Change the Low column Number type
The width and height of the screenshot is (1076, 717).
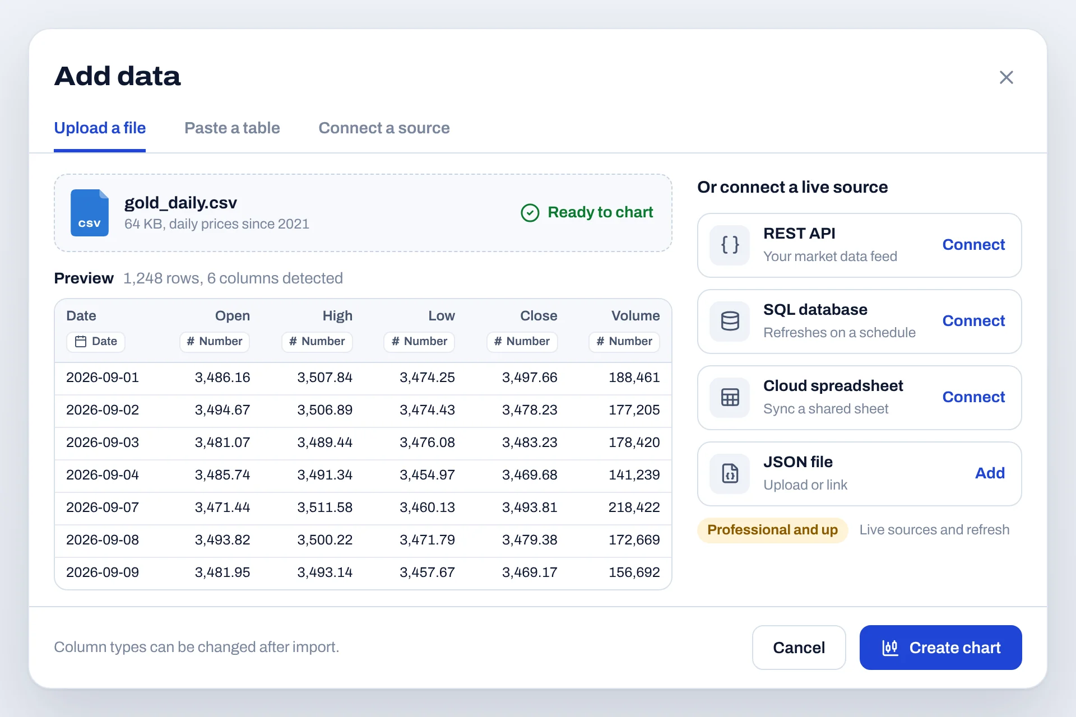(419, 342)
